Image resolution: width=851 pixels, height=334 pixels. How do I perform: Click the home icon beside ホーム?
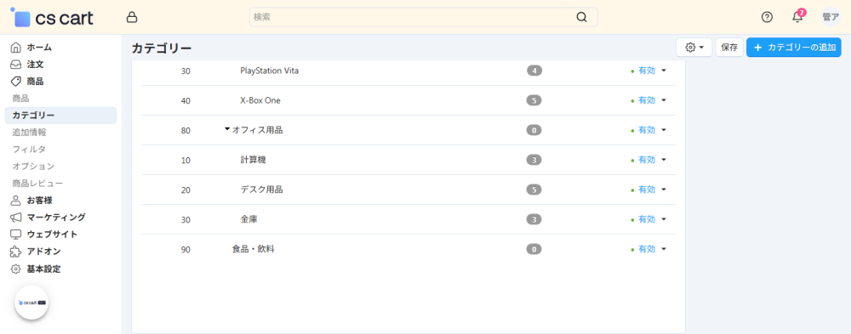click(x=15, y=48)
